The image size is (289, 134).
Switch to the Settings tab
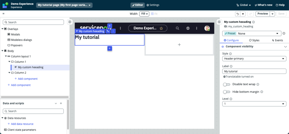pos(153,5)
